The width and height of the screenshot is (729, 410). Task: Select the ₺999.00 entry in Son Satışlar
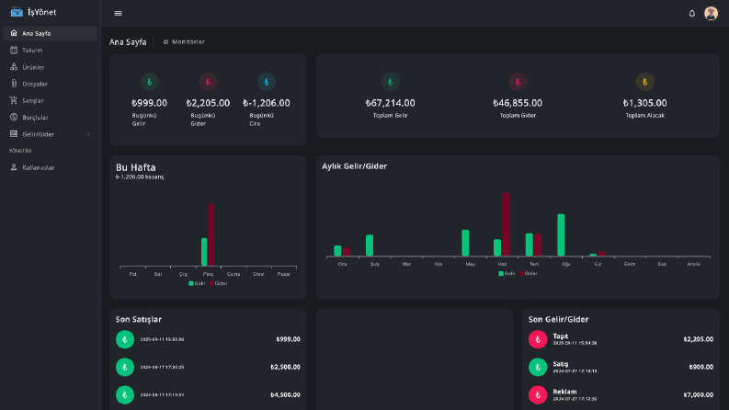pos(208,339)
